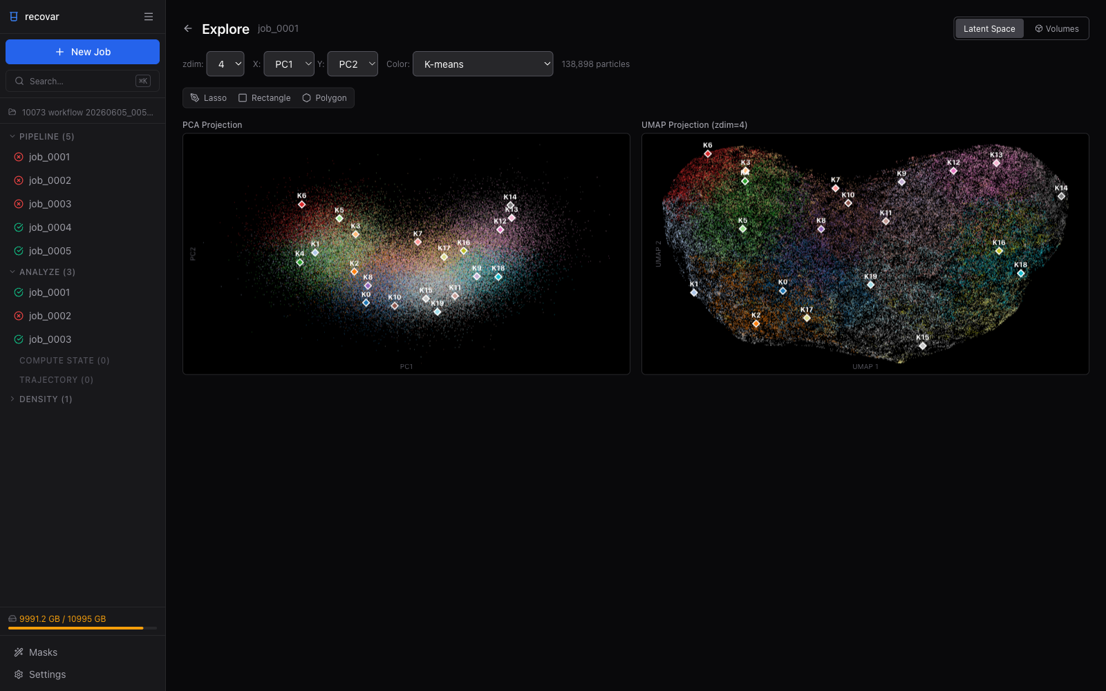Screen dimensions: 1106x691
Task: Click K1 centroid marker in UMAP plot
Action: (x=694, y=292)
